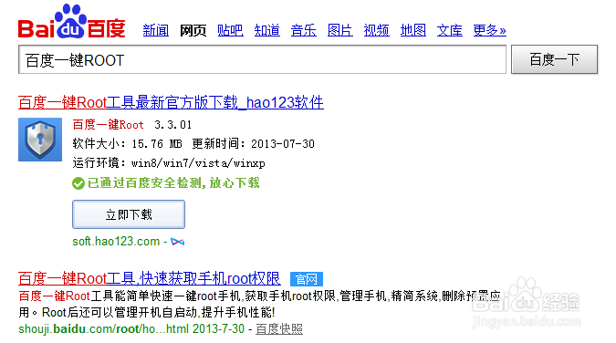616x343 pixels.
Task: Switch to the 音乐 tab
Action: click(303, 30)
